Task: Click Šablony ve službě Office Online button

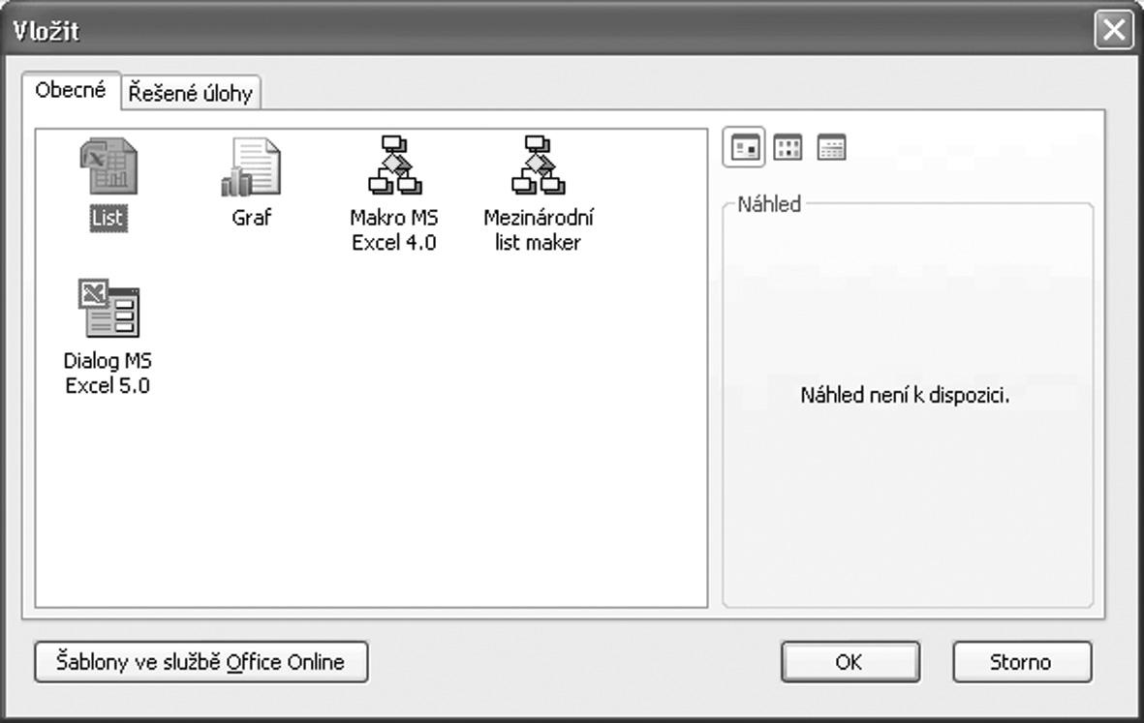Action: click(x=201, y=662)
